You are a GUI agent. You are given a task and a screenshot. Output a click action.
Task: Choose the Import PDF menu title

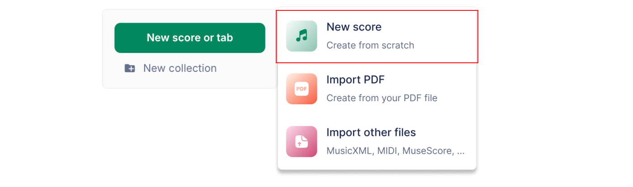pyautogui.click(x=355, y=80)
